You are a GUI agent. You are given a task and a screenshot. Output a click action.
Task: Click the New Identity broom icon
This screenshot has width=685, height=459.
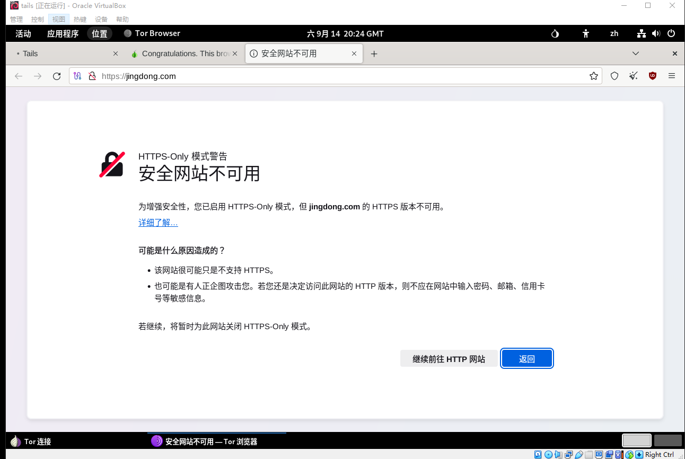coord(634,76)
